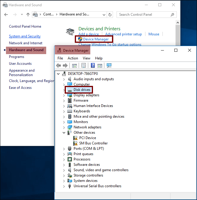The image size is (197, 200).
Task: Click the Back arrow in Control Panel window
Action: 6,15
